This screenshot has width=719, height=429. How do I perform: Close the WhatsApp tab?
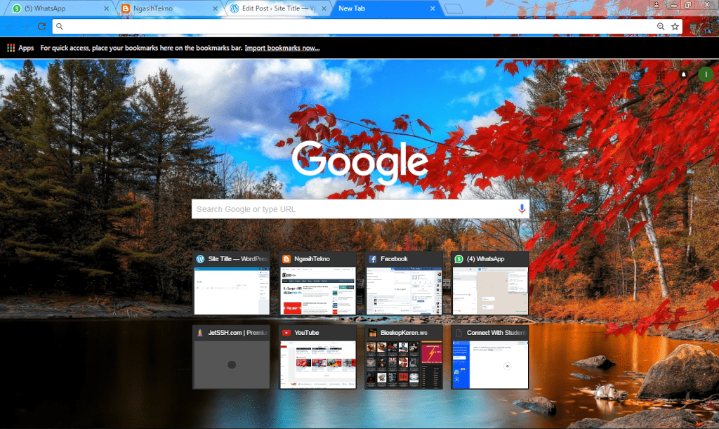click(107, 8)
